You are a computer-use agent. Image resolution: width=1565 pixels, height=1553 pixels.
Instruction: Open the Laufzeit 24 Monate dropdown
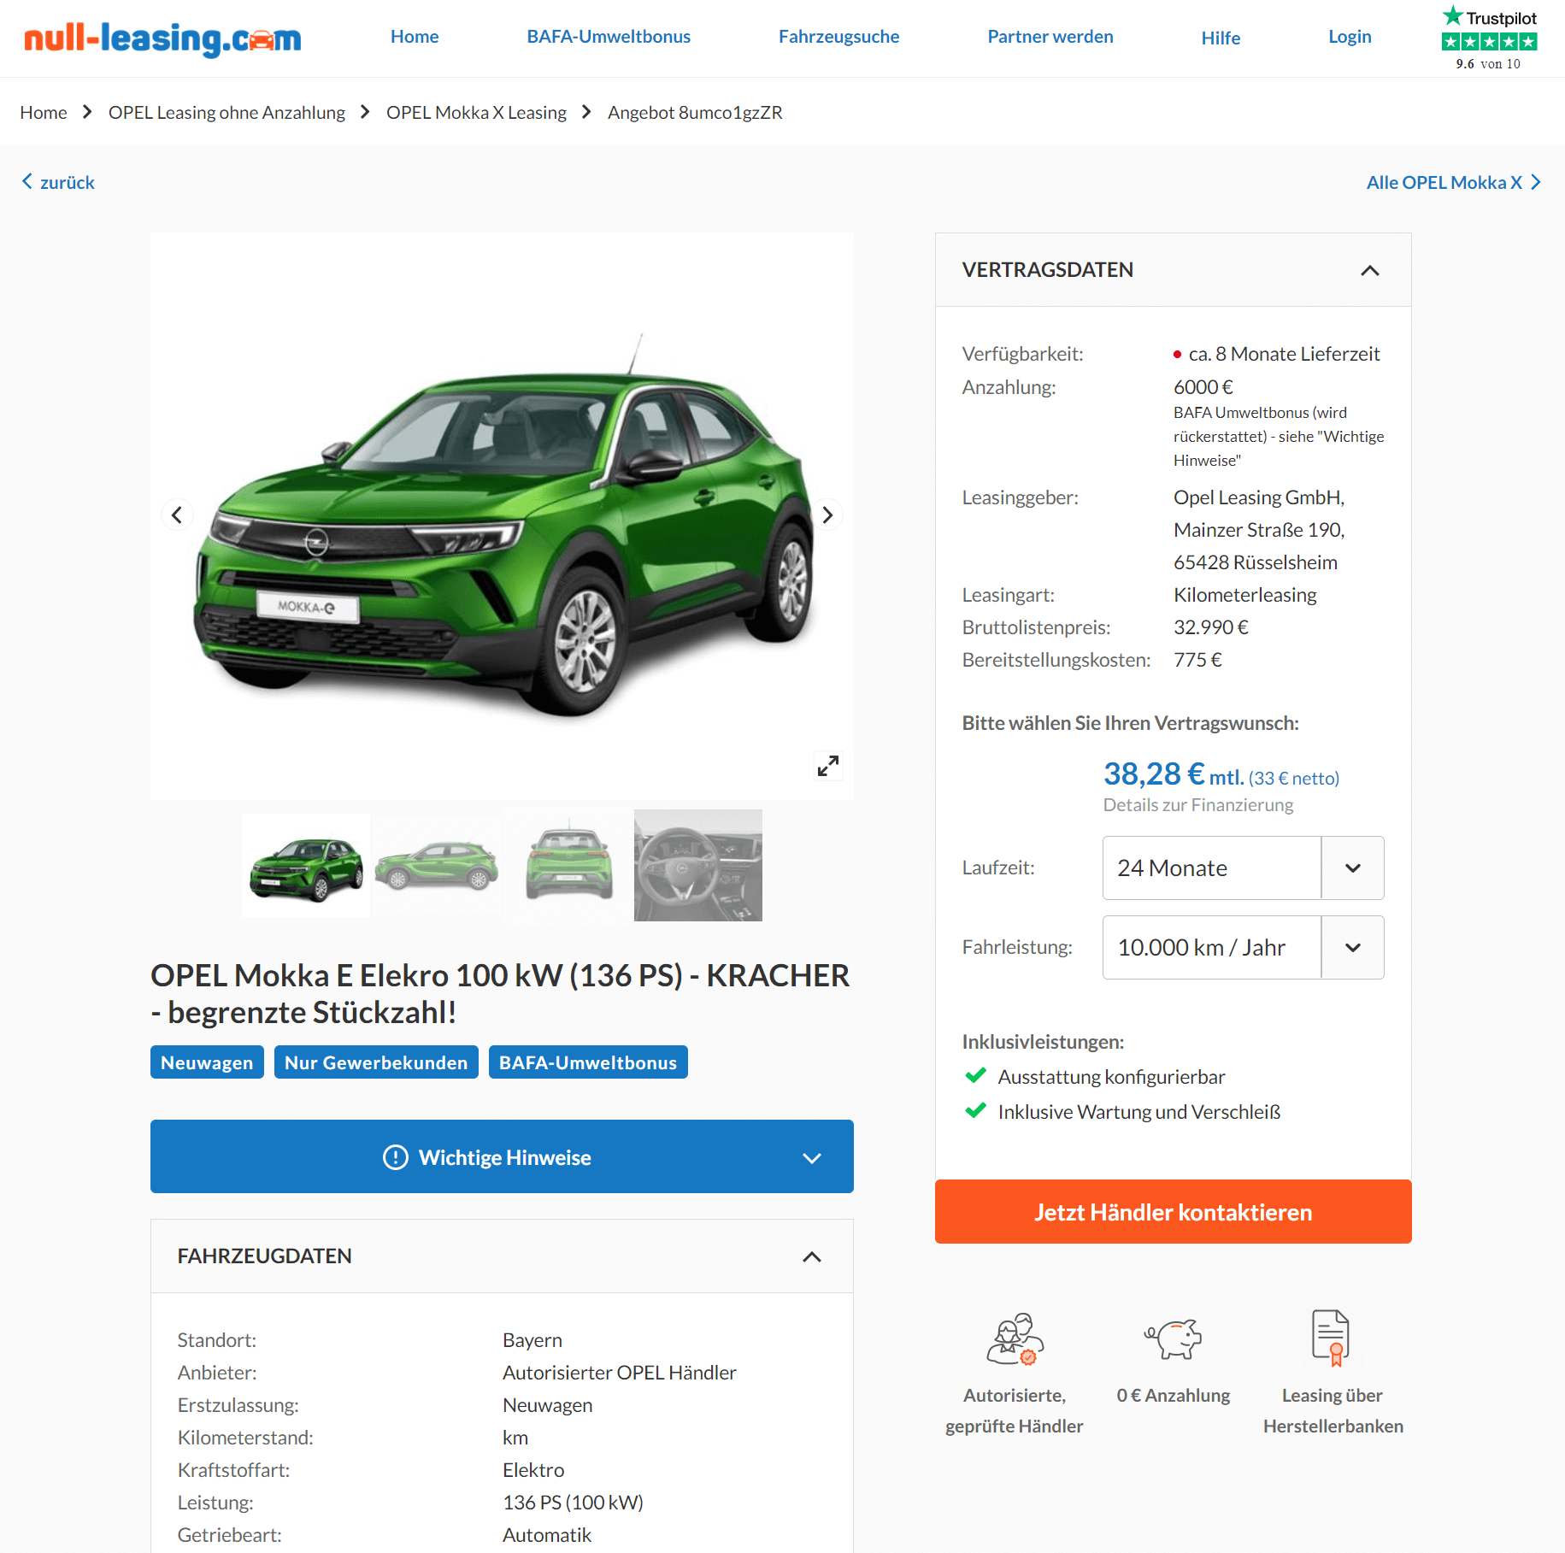[1243, 868]
